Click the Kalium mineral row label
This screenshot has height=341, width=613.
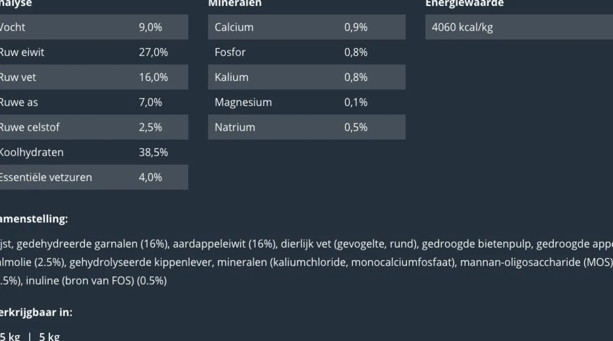tap(231, 77)
